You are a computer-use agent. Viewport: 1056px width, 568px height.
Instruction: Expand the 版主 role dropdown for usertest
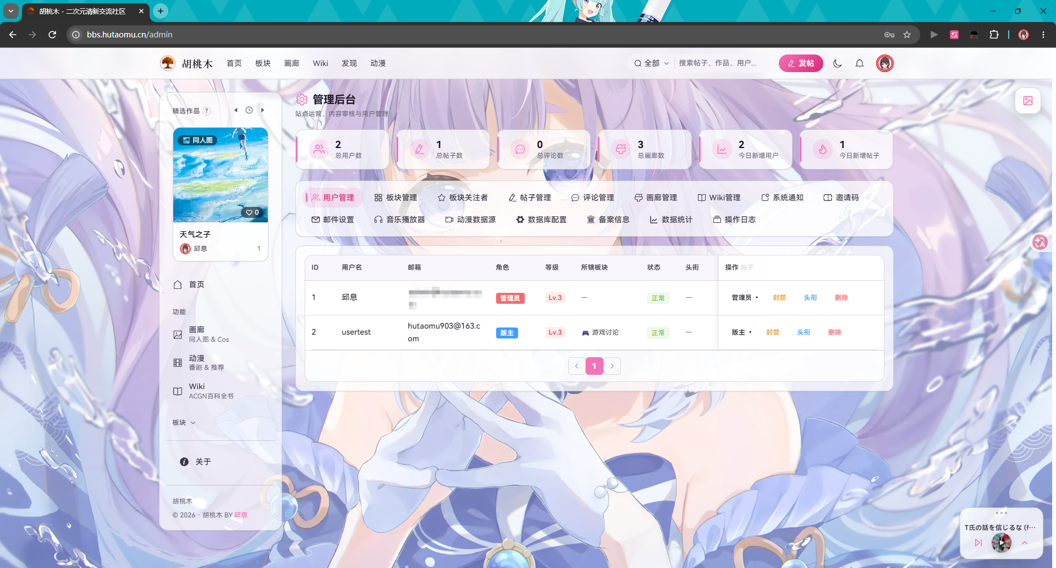click(741, 332)
